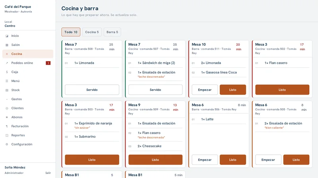The width and height of the screenshot is (318, 178).
Task: Click Empezar on Mesa 6 comanda 505
Action: (268, 160)
